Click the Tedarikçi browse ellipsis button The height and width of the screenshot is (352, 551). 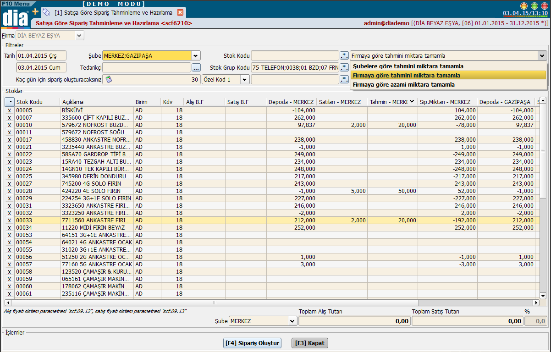coord(196,67)
